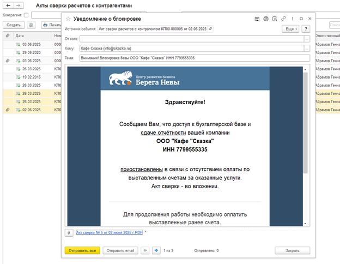
Task: Remove the attached PDF with the small x
Action: click(145, 232)
